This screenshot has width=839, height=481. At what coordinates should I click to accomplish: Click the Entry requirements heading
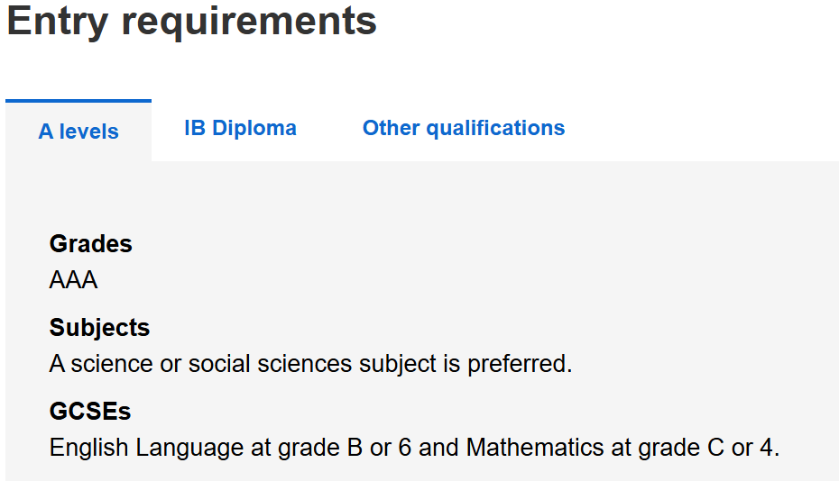click(191, 22)
